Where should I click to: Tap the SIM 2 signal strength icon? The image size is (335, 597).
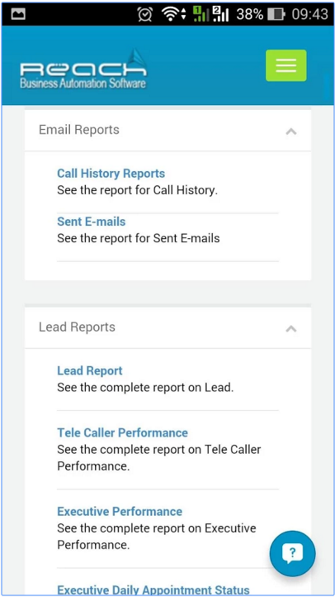pos(220,14)
